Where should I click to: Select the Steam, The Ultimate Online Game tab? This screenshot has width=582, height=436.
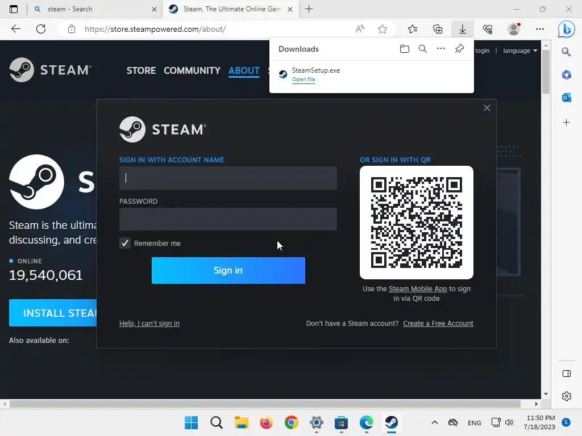click(230, 9)
